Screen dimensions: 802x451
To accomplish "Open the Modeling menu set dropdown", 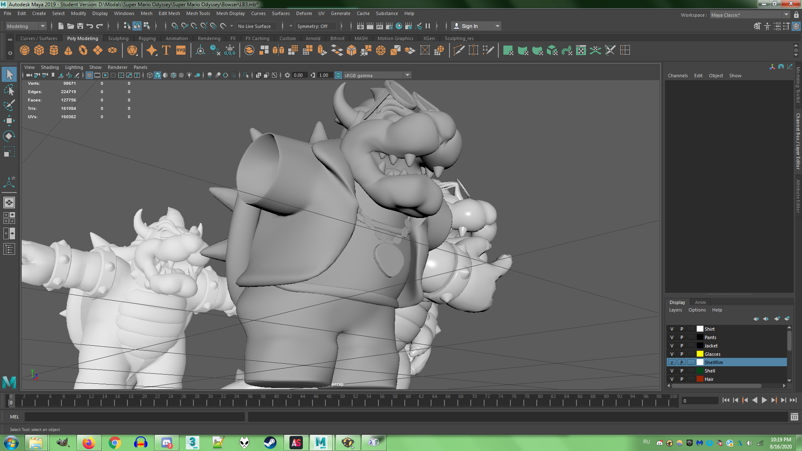I will click(26, 26).
